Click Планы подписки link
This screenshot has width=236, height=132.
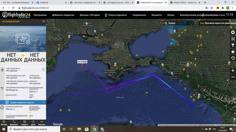[115, 15]
